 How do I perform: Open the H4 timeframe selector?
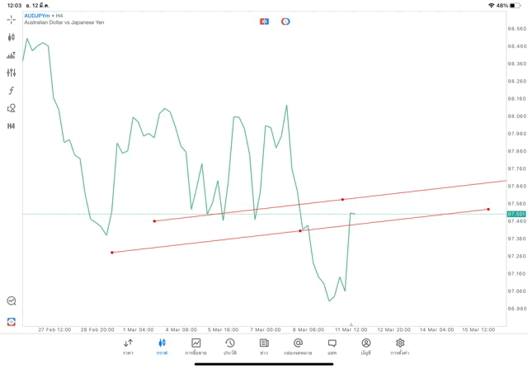click(12, 126)
